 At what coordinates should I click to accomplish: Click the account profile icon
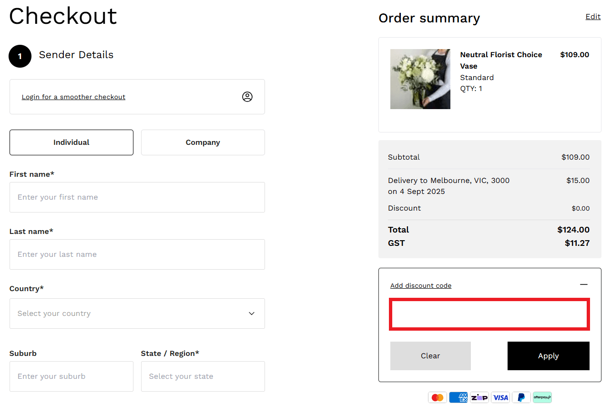point(247,96)
